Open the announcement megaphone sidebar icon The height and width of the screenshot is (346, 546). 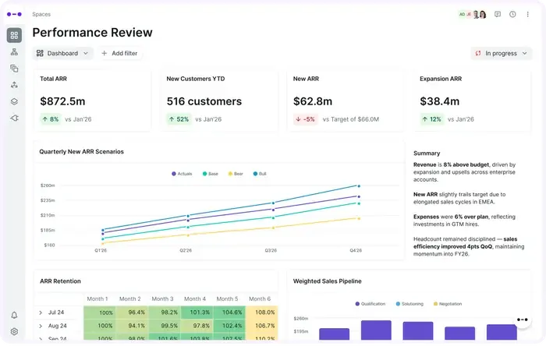(14, 118)
